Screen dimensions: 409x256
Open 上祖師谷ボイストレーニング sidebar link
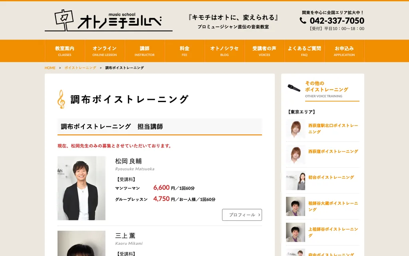(333, 232)
